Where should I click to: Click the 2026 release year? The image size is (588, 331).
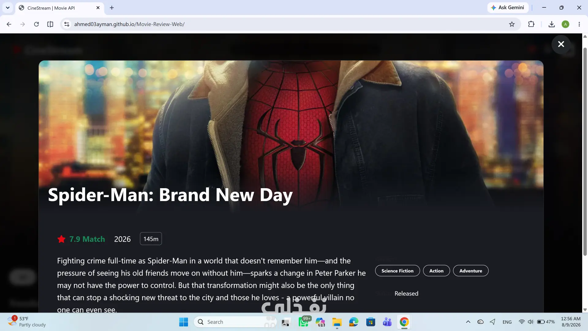(123, 239)
